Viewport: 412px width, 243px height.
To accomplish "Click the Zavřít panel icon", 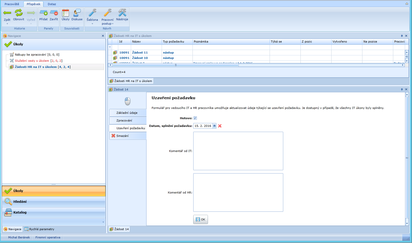I will point(54,13).
